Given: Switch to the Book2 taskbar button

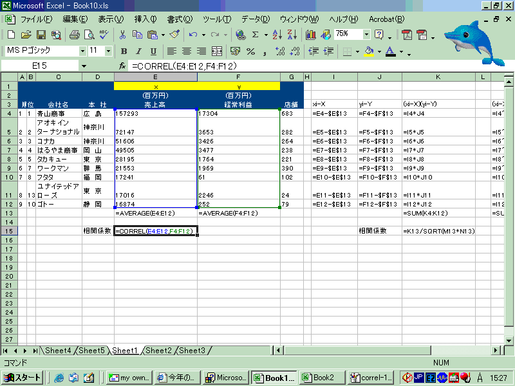Looking at the screenshot, I should point(319,378).
